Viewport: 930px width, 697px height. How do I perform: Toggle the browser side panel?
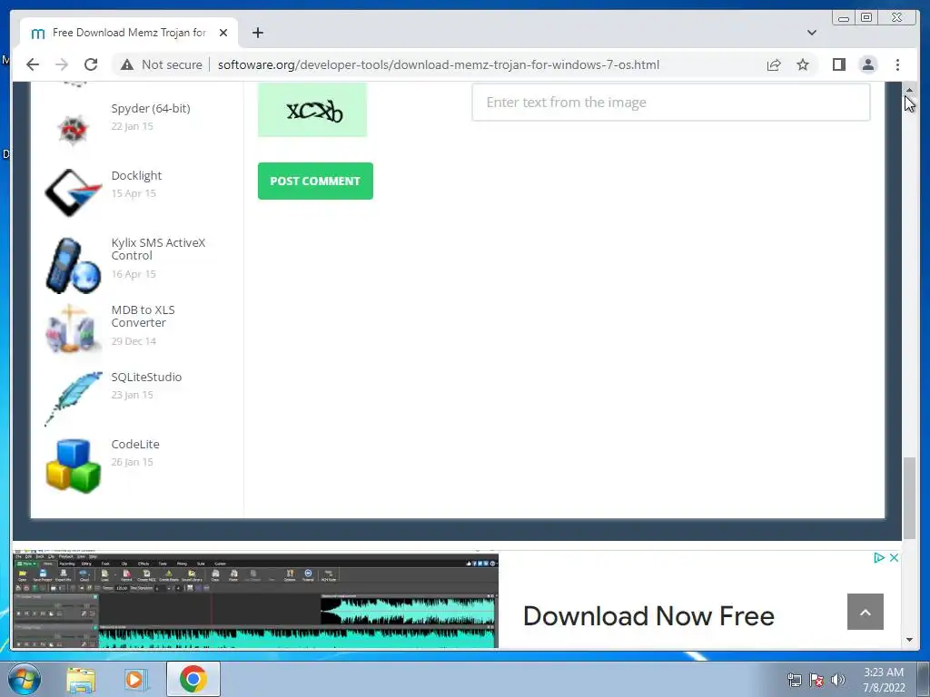[x=838, y=64]
